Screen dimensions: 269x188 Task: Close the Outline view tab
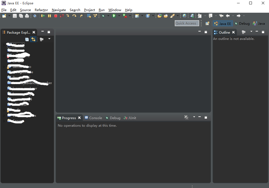(233, 32)
